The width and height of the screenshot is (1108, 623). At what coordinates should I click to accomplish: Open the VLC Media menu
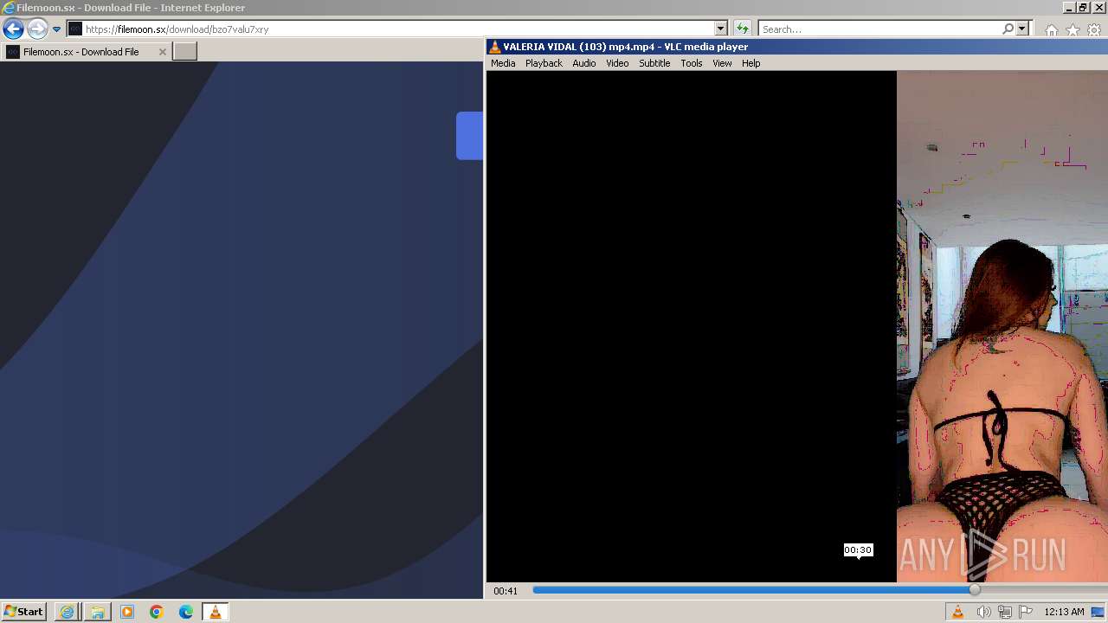503,63
